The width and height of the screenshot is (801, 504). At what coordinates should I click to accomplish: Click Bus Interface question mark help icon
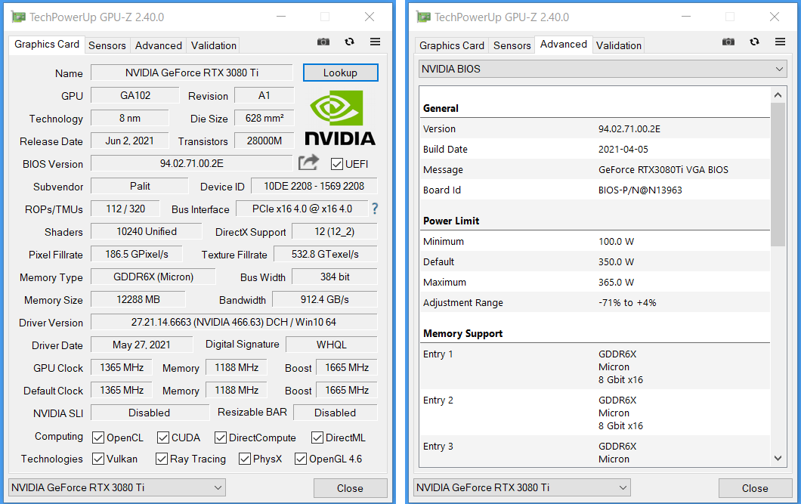pyautogui.click(x=375, y=209)
